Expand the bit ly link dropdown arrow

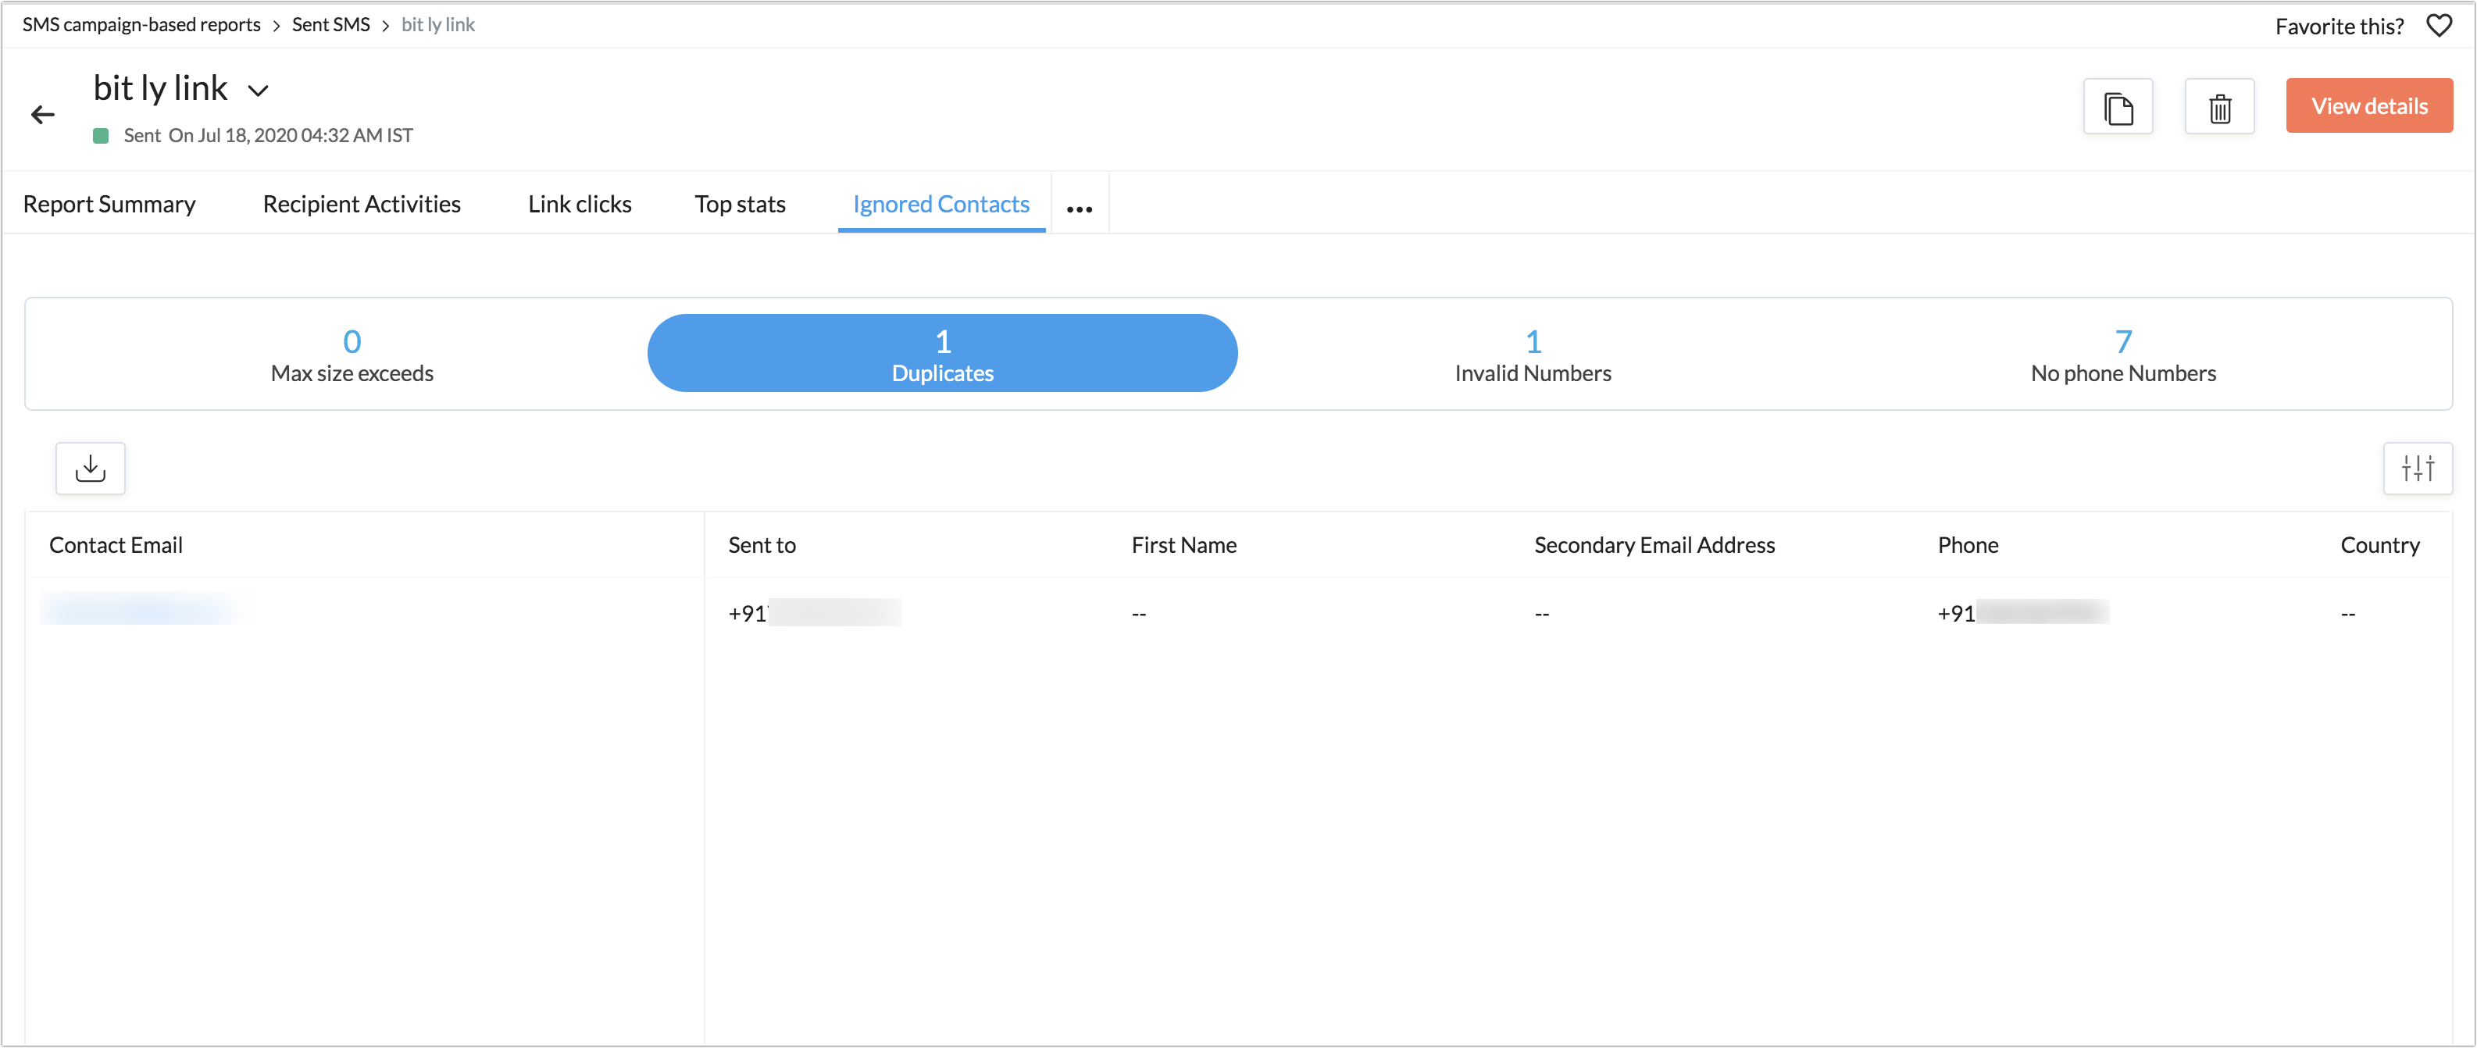(x=258, y=91)
